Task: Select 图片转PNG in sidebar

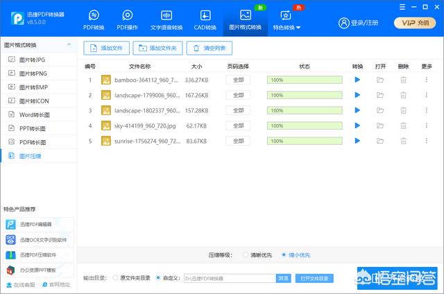Action: [39, 73]
